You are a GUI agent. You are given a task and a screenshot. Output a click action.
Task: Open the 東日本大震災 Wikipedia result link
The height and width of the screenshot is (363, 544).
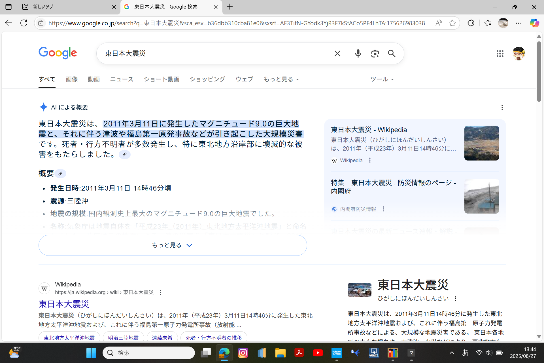64,304
